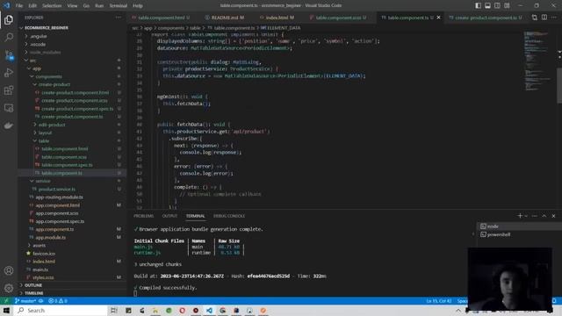Expand the Timeline section
562x316 pixels.
(x=72, y=293)
